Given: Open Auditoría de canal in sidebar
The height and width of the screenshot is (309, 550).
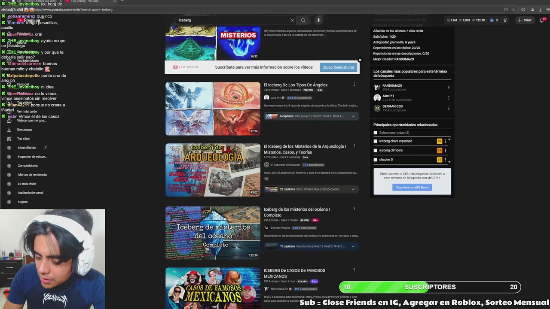Looking at the screenshot, I should coord(30,193).
